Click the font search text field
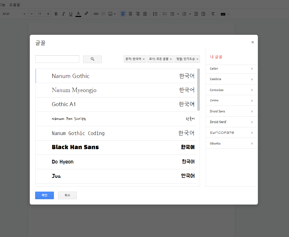The image size is (289, 237). click(57, 59)
